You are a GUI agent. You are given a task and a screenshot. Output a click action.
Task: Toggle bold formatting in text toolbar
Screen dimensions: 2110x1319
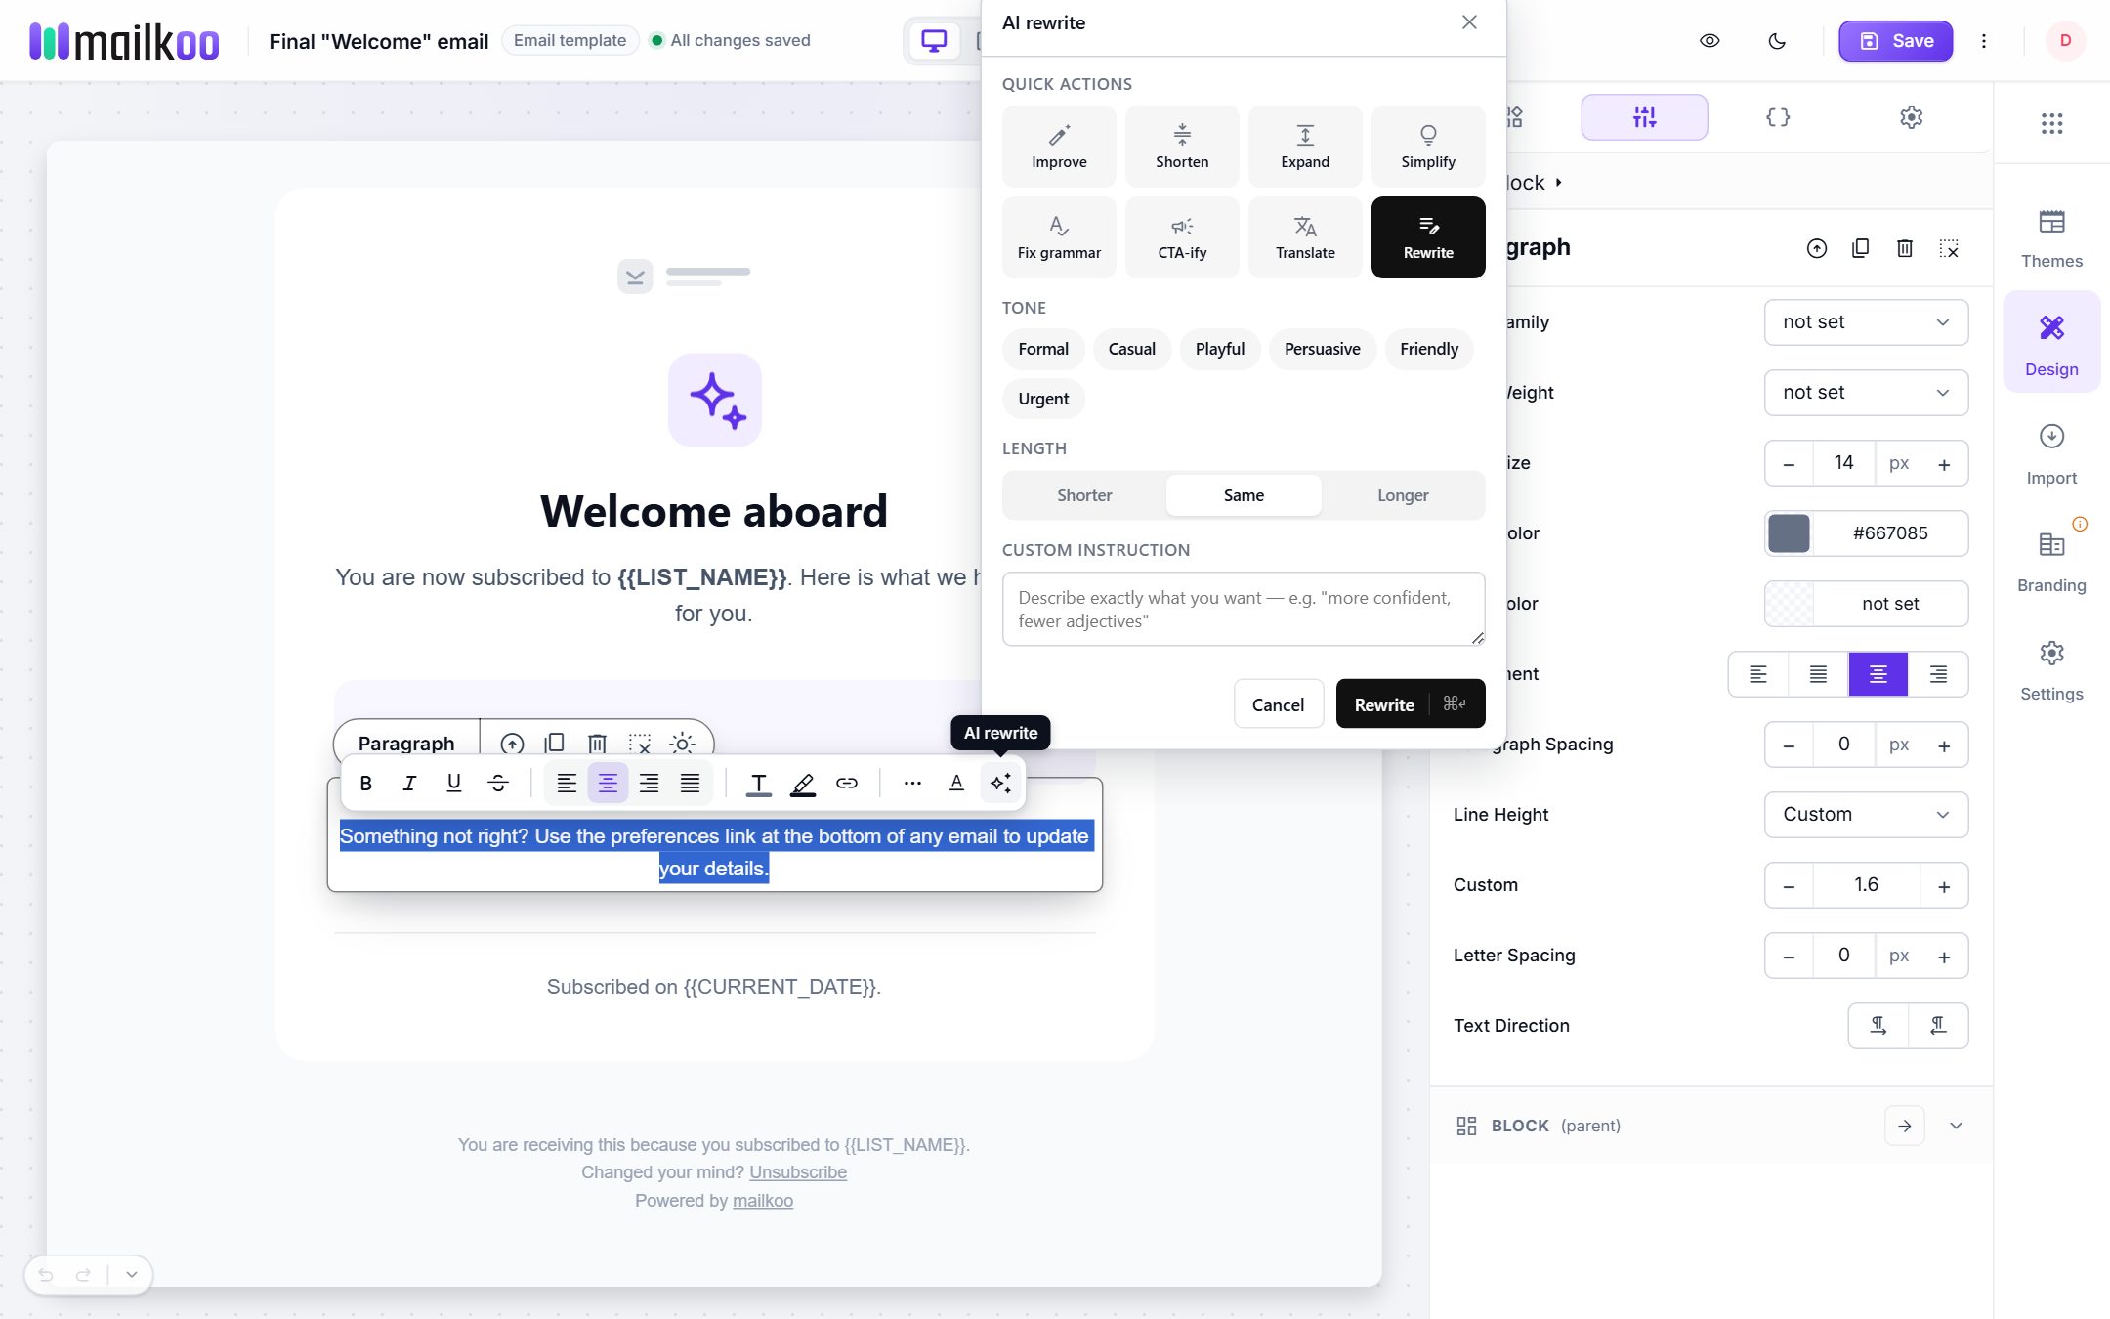click(x=366, y=783)
